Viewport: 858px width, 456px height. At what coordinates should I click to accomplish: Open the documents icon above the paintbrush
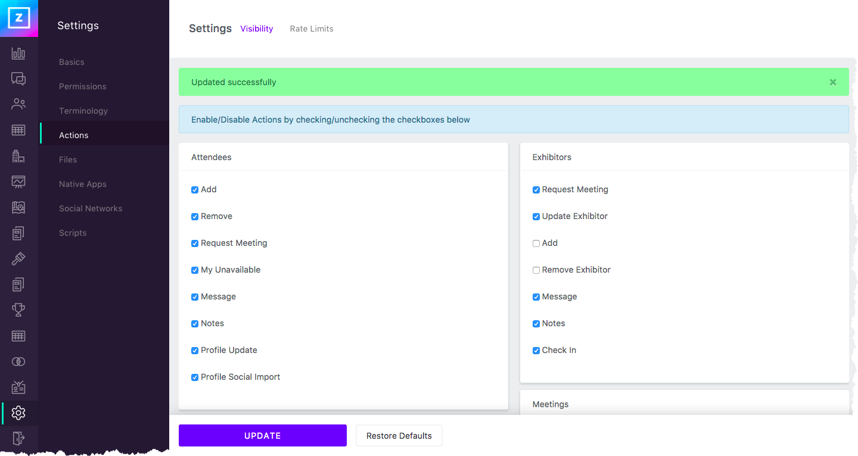18,233
